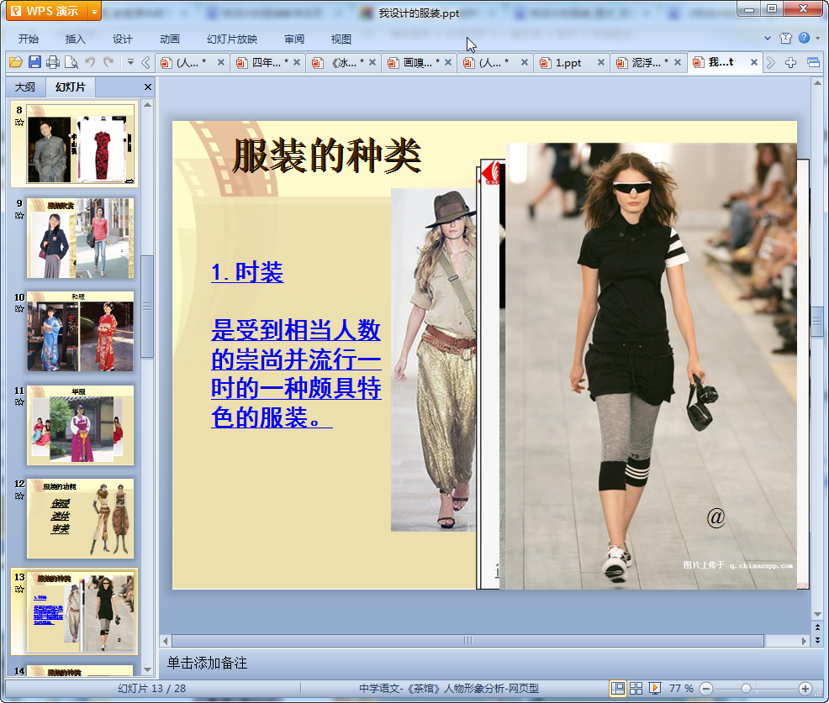Close the 泥浮... document tab

[x=678, y=62]
